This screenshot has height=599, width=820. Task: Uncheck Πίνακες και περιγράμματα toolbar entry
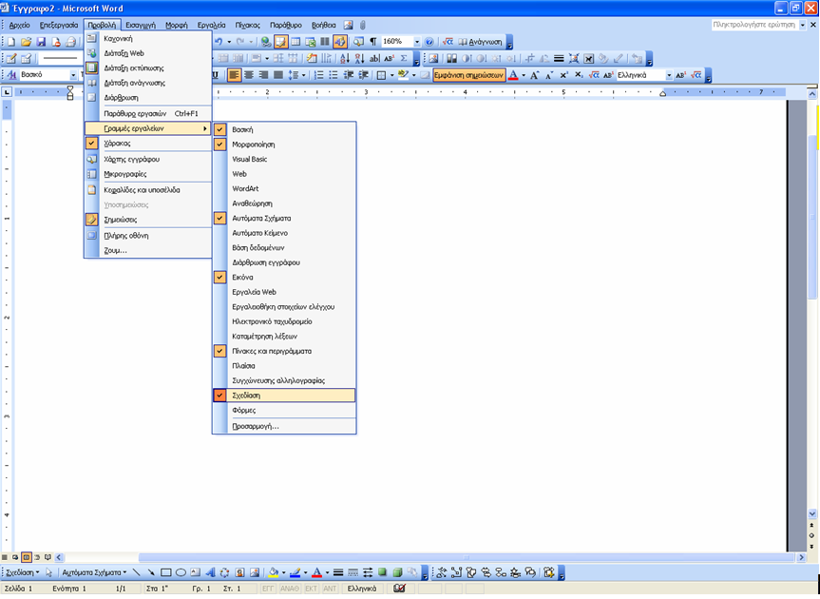point(284,351)
